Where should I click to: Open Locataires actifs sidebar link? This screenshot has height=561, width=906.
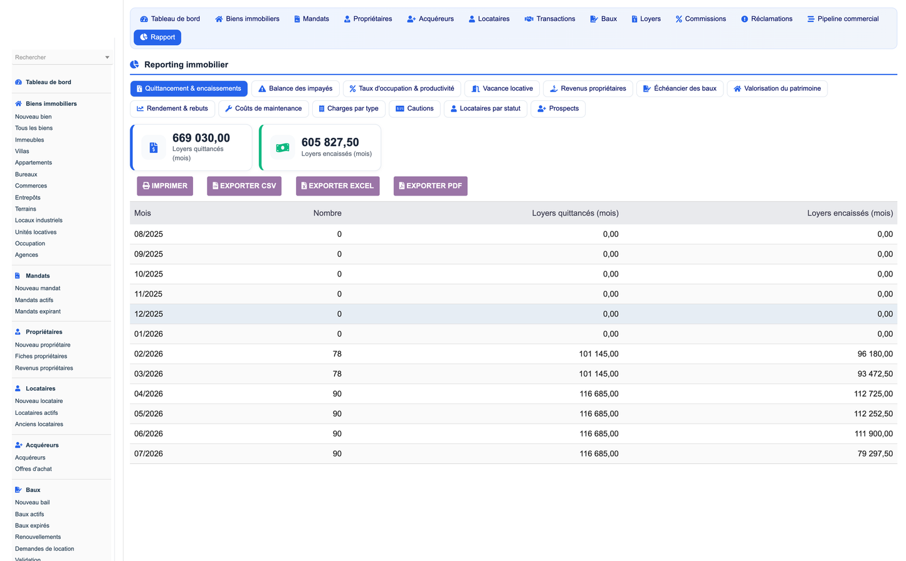tap(36, 413)
